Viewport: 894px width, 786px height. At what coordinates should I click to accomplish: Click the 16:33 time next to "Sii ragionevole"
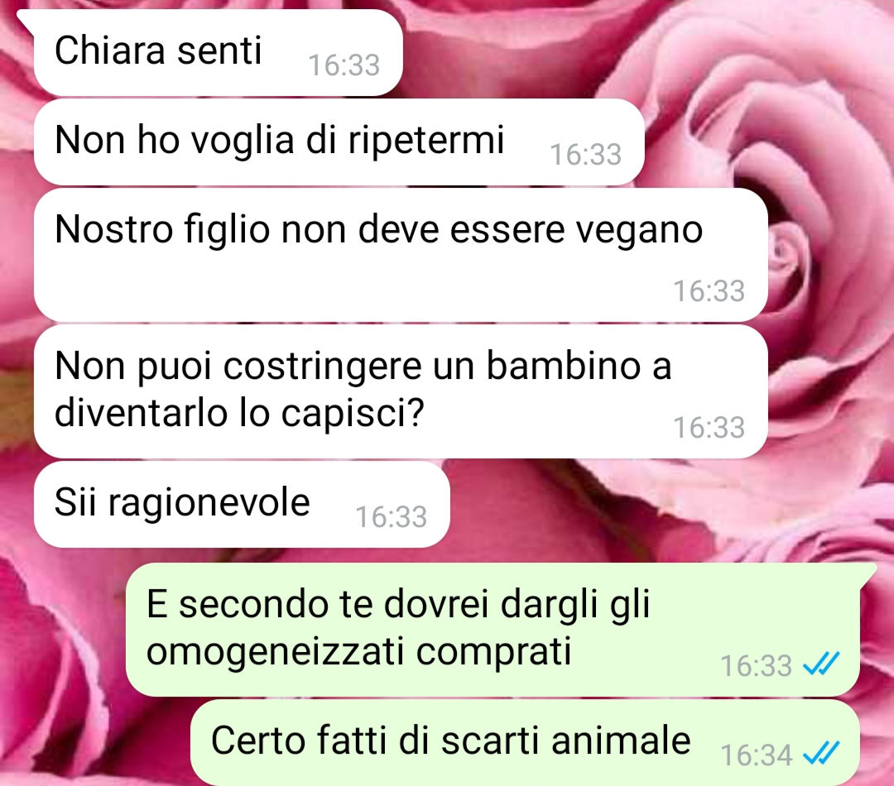click(391, 517)
